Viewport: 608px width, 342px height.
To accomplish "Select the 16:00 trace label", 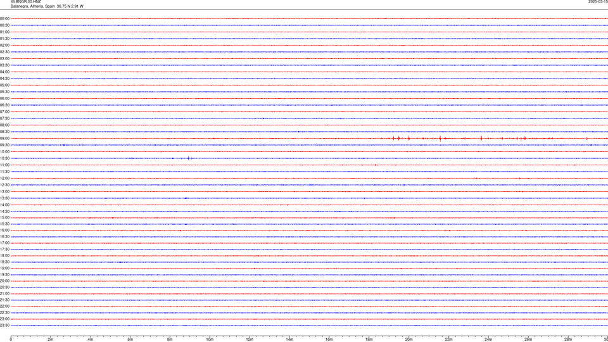I will (x=4, y=231).
